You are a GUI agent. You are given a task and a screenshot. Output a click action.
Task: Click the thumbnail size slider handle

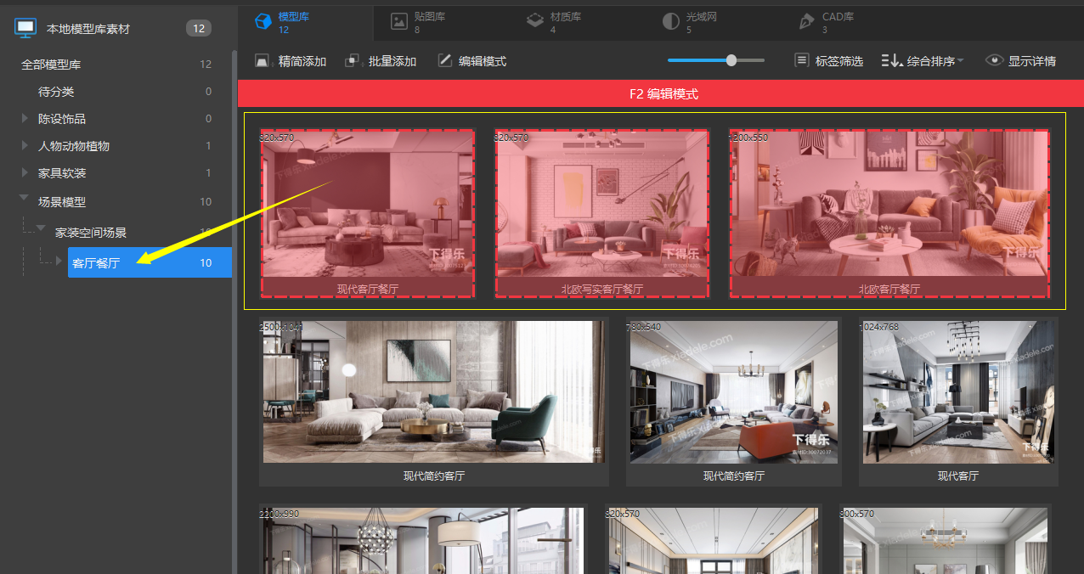731,60
